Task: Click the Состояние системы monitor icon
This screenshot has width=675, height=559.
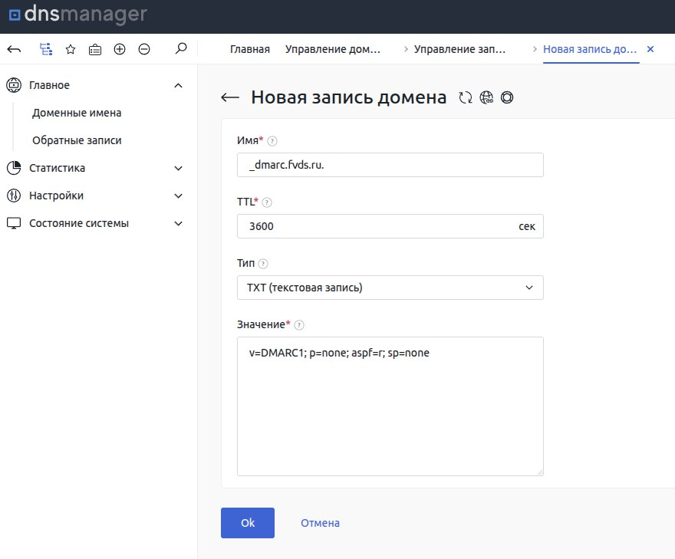Action: coord(14,223)
